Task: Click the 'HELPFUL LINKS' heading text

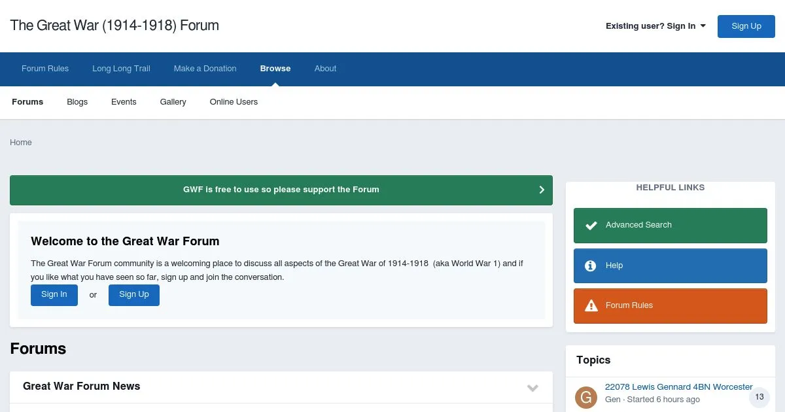Action: click(x=671, y=188)
